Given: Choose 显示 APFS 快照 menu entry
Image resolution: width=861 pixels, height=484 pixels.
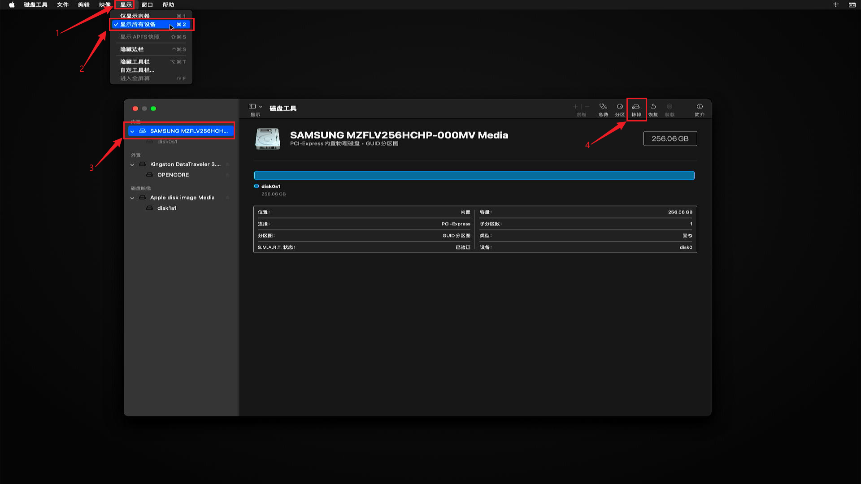Looking at the screenshot, I should (x=152, y=37).
